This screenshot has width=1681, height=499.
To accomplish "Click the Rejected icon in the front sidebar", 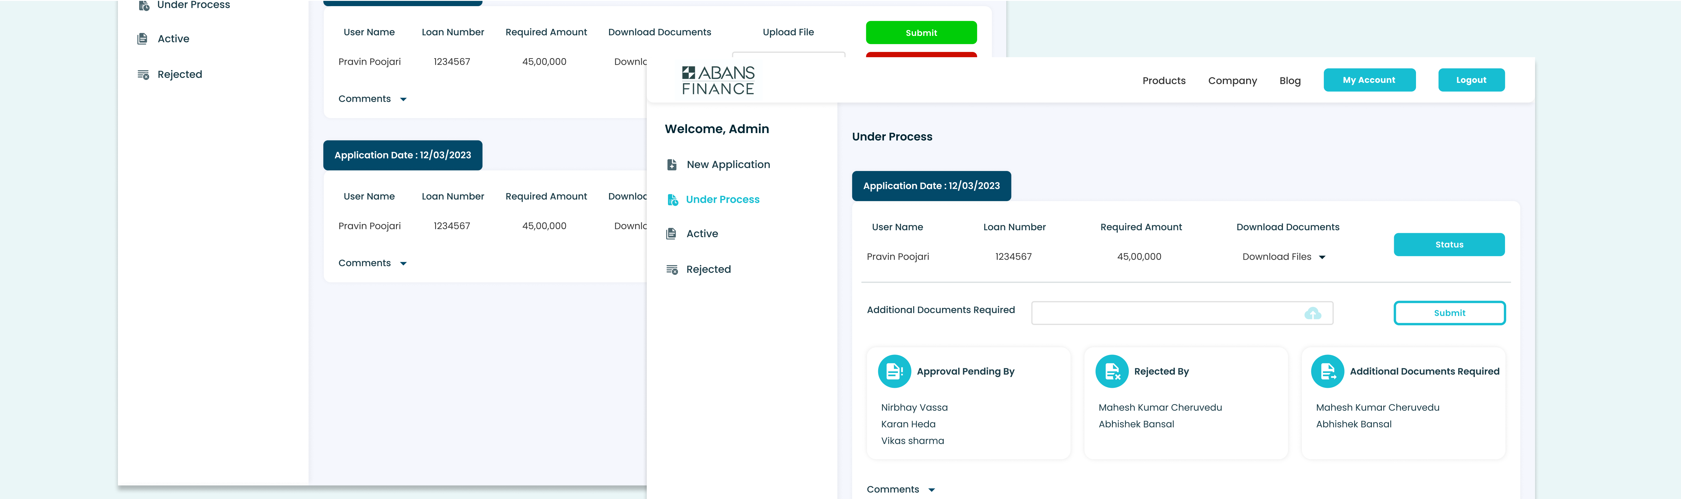I will [672, 269].
